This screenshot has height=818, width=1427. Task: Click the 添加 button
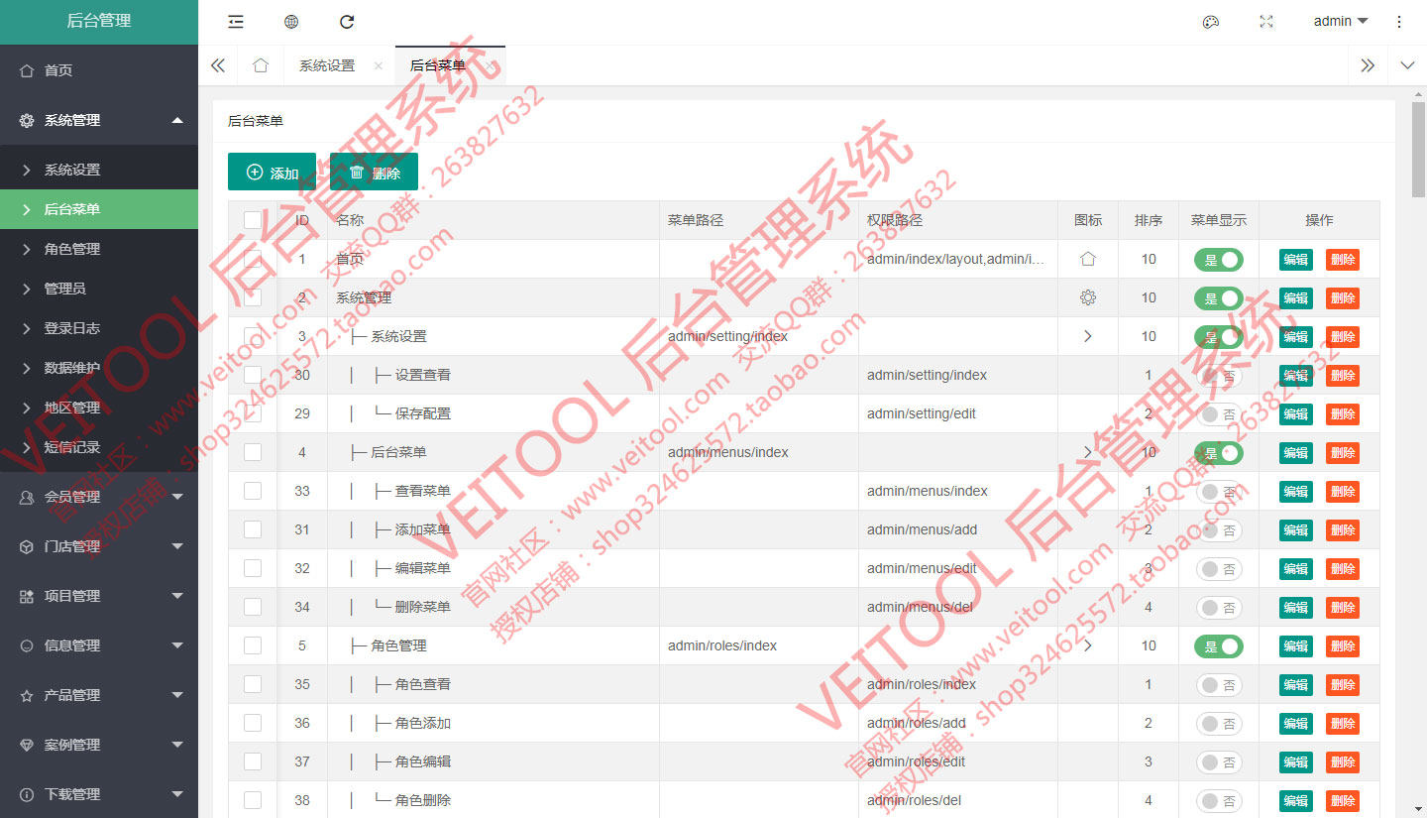(x=272, y=172)
